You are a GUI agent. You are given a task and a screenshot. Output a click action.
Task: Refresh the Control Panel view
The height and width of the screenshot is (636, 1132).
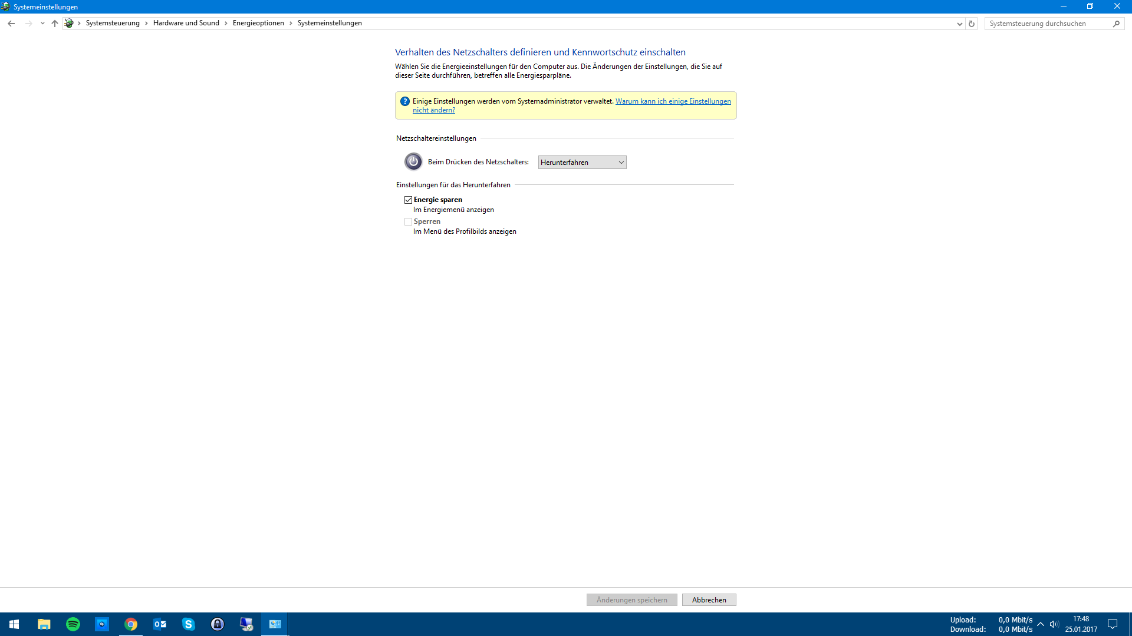pyautogui.click(x=972, y=24)
